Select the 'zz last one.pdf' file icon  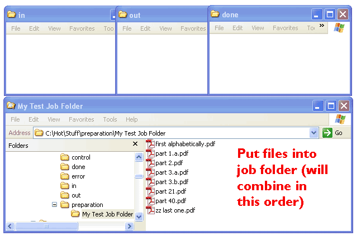(x=150, y=210)
